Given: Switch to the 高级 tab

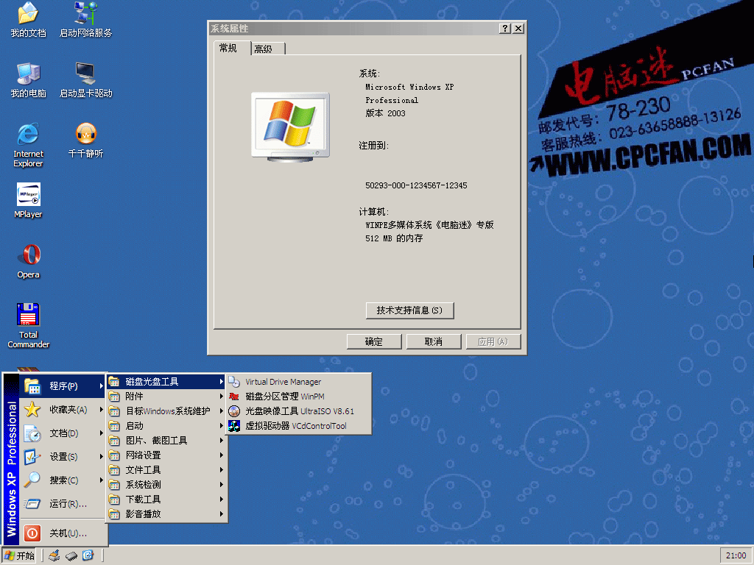Looking at the screenshot, I should pyautogui.click(x=264, y=49).
